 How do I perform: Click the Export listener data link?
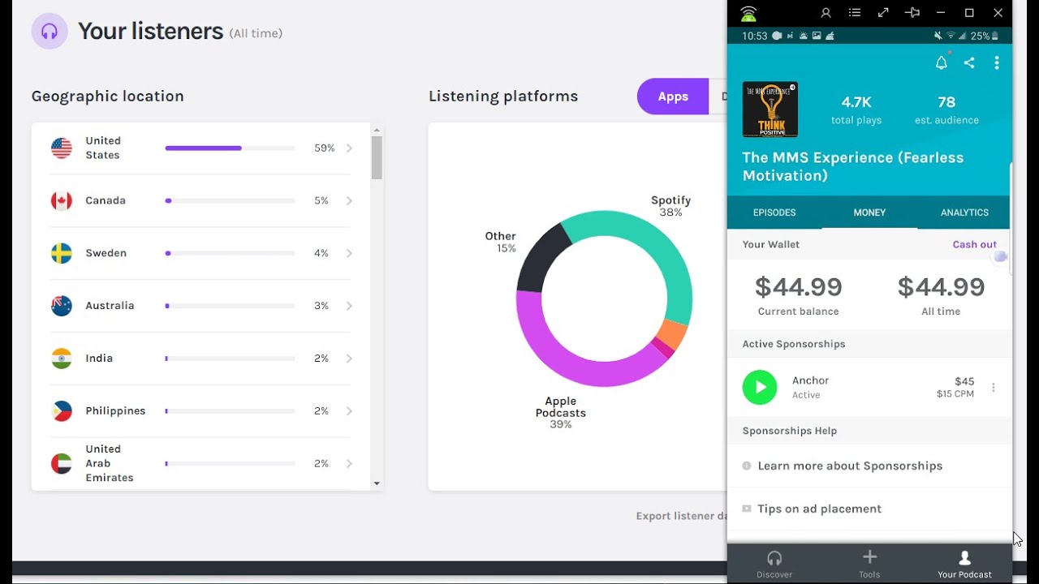(x=681, y=516)
